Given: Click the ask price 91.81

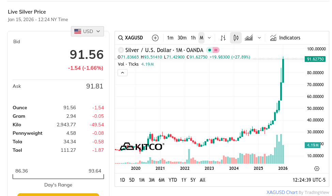Looking at the screenshot, I should [x=94, y=86].
